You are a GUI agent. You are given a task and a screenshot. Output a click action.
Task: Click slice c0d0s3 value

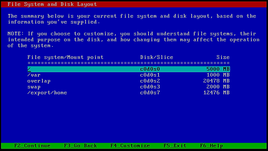pos(150,87)
